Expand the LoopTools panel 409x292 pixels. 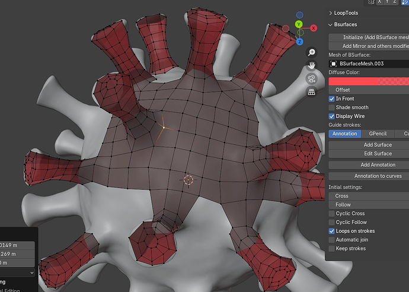343,13
